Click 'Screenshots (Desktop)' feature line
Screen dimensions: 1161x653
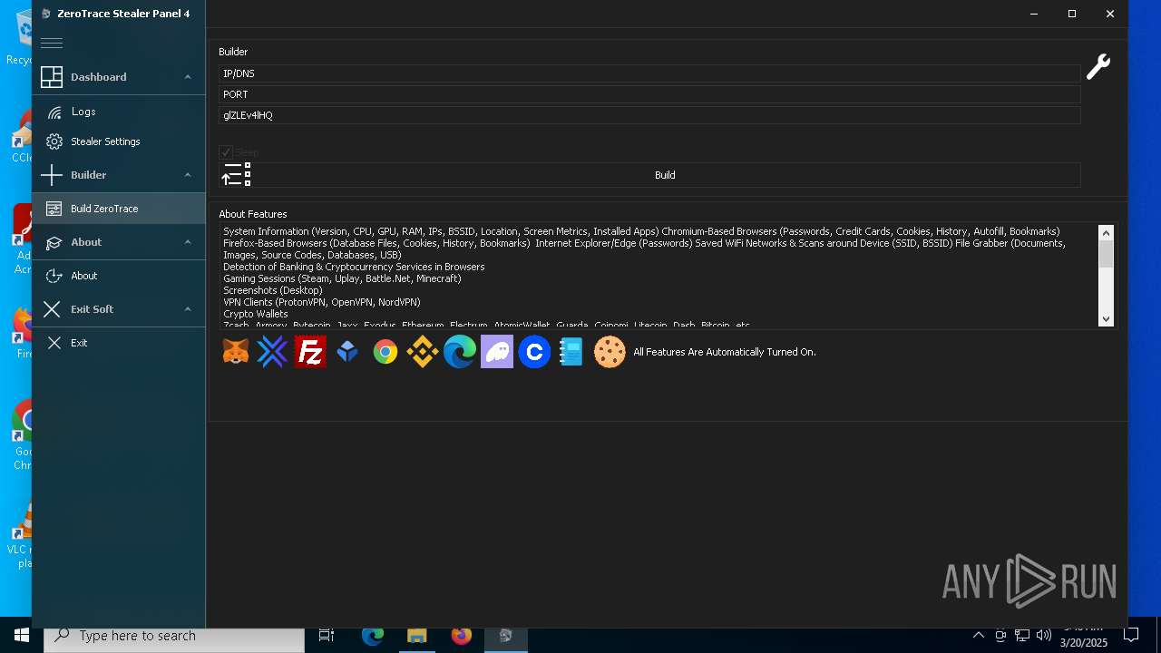tap(273, 290)
